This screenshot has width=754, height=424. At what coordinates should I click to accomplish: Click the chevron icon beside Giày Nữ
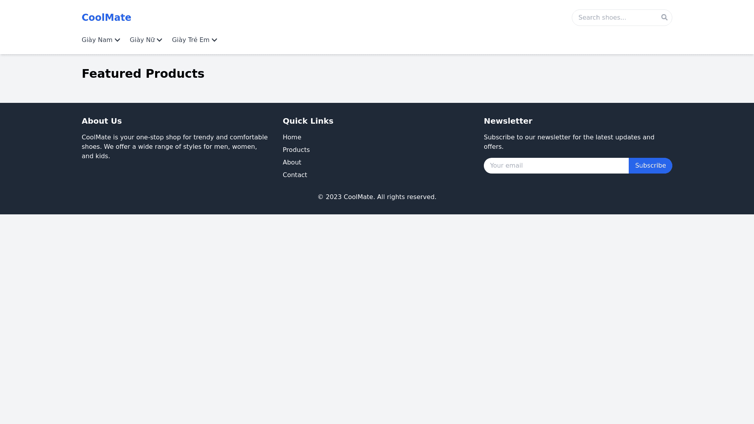(x=159, y=40)
